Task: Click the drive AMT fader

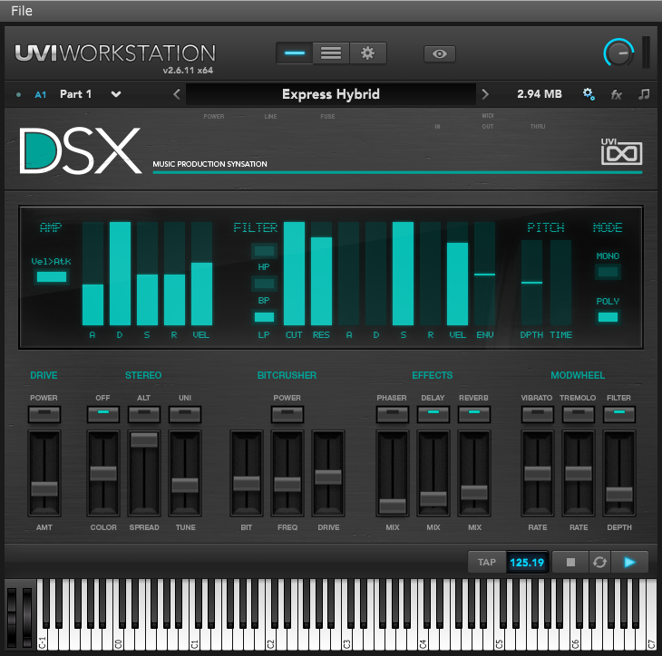Action: pos(44,489)
